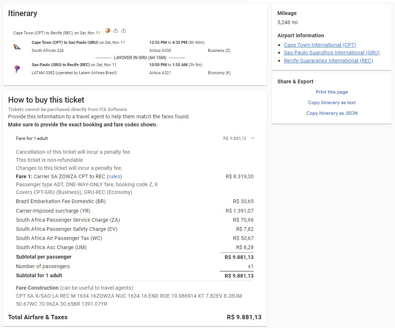Click Copy itinerary as text
This screenshot has width=395, height=328.
point(332,103)
